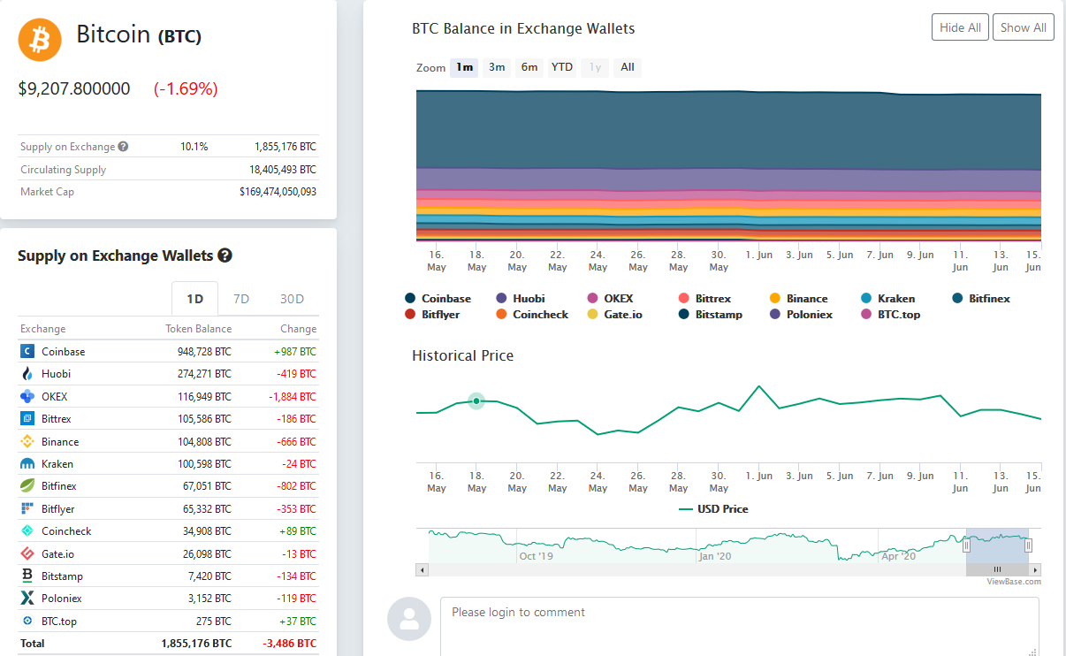Screen dimensions: 1066x656
Task: Click the help icon next to Supply on Exchange Wallets
Action: click(x=225, y=256)
